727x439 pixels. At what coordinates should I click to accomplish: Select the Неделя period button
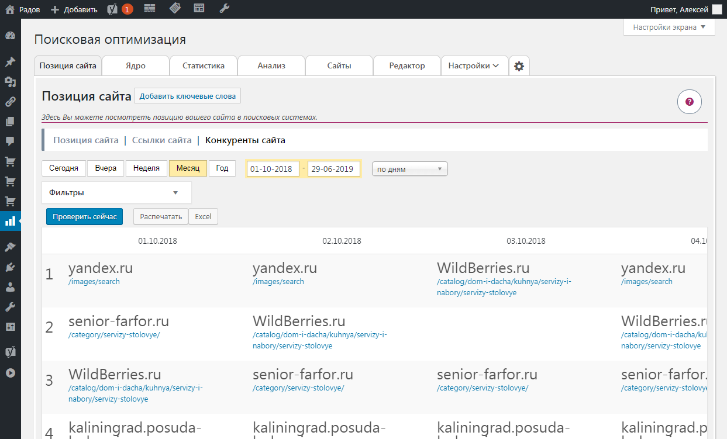pos(146,168)
